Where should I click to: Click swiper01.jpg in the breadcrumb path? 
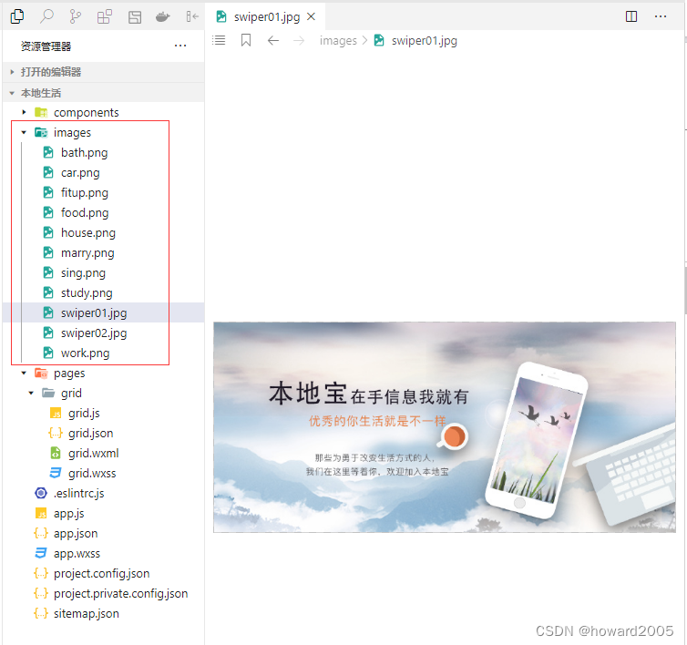(424, 41)
